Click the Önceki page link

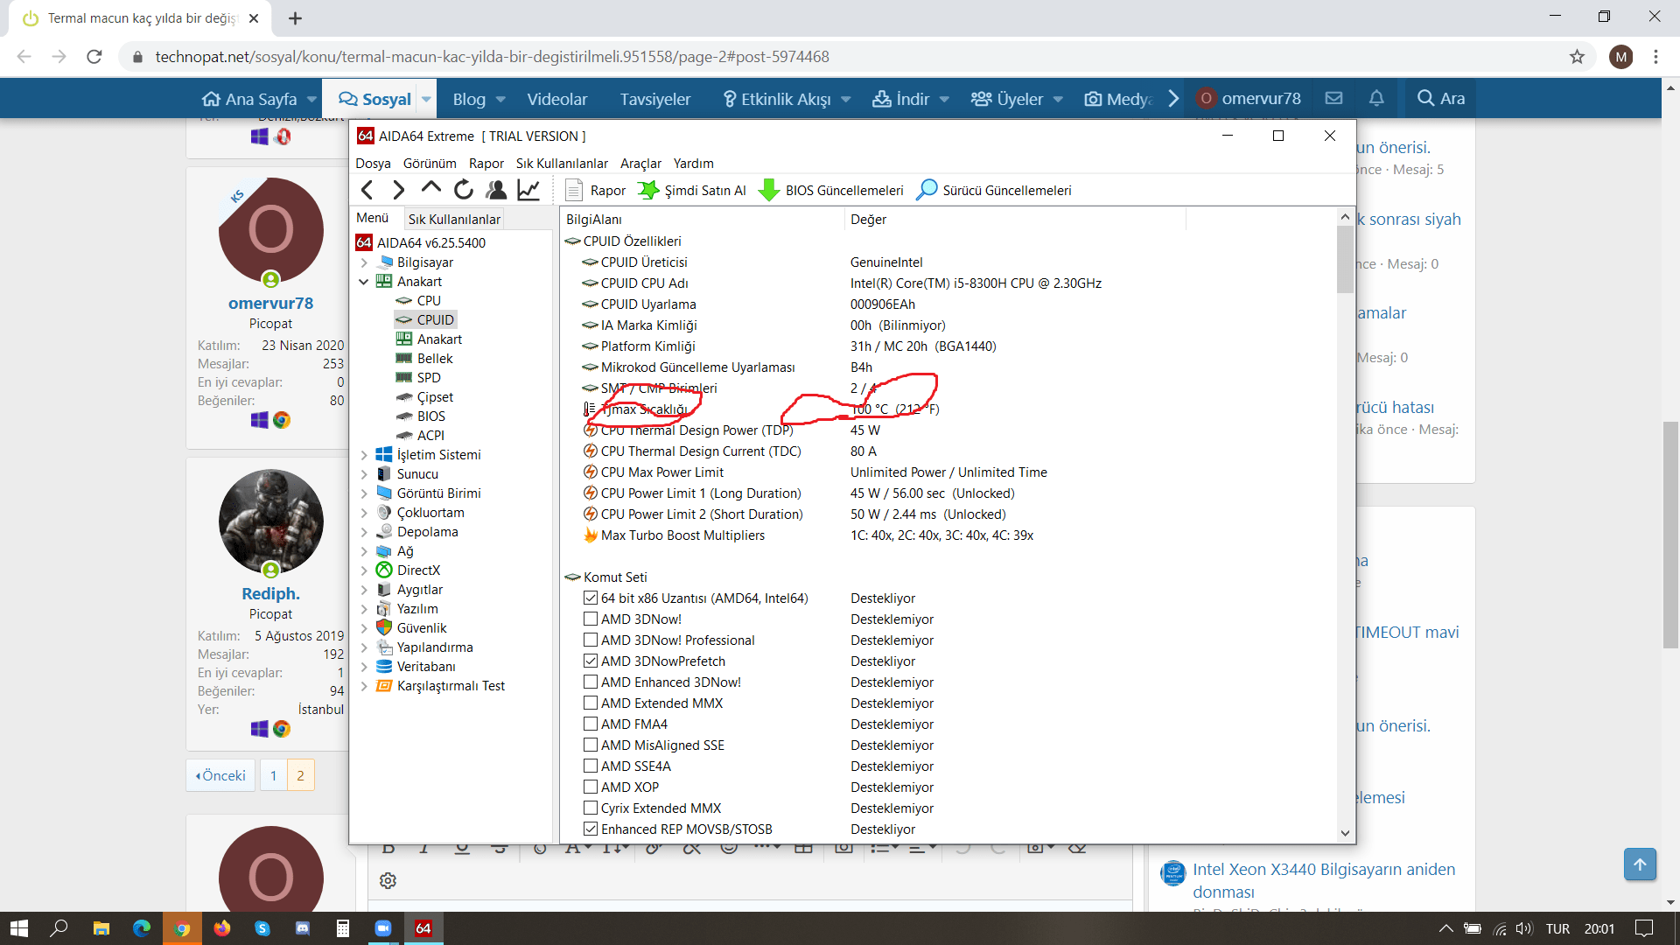(221, 775)
